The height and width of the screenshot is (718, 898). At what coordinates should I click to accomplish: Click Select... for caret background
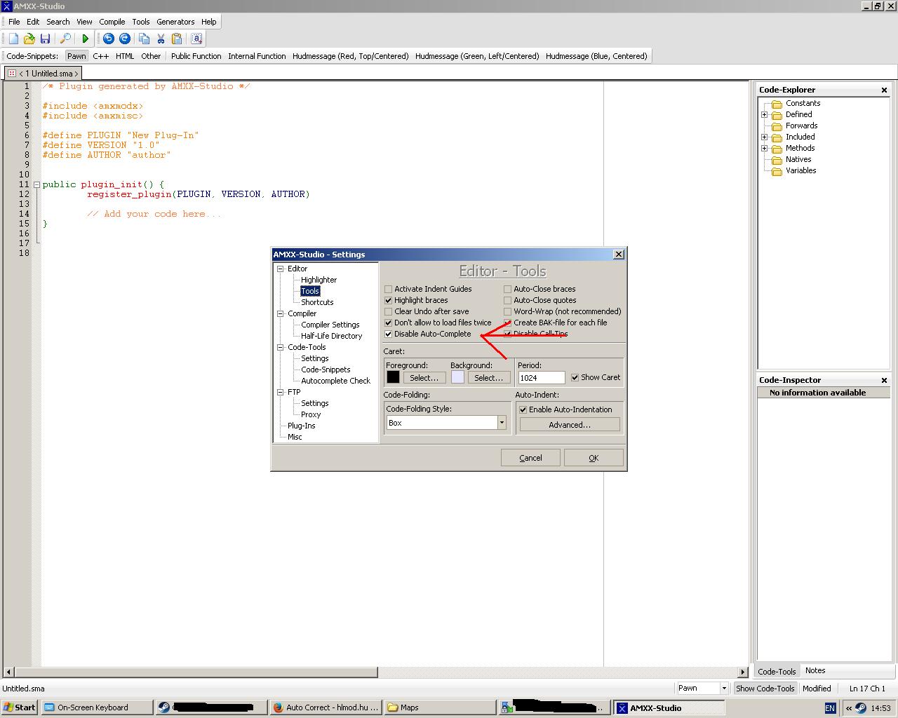pyautogui.click(x=488, y=377)
